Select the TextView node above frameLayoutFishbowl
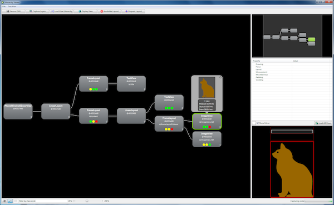This screenshot has width=334, height=205. [x=169, y=102]
